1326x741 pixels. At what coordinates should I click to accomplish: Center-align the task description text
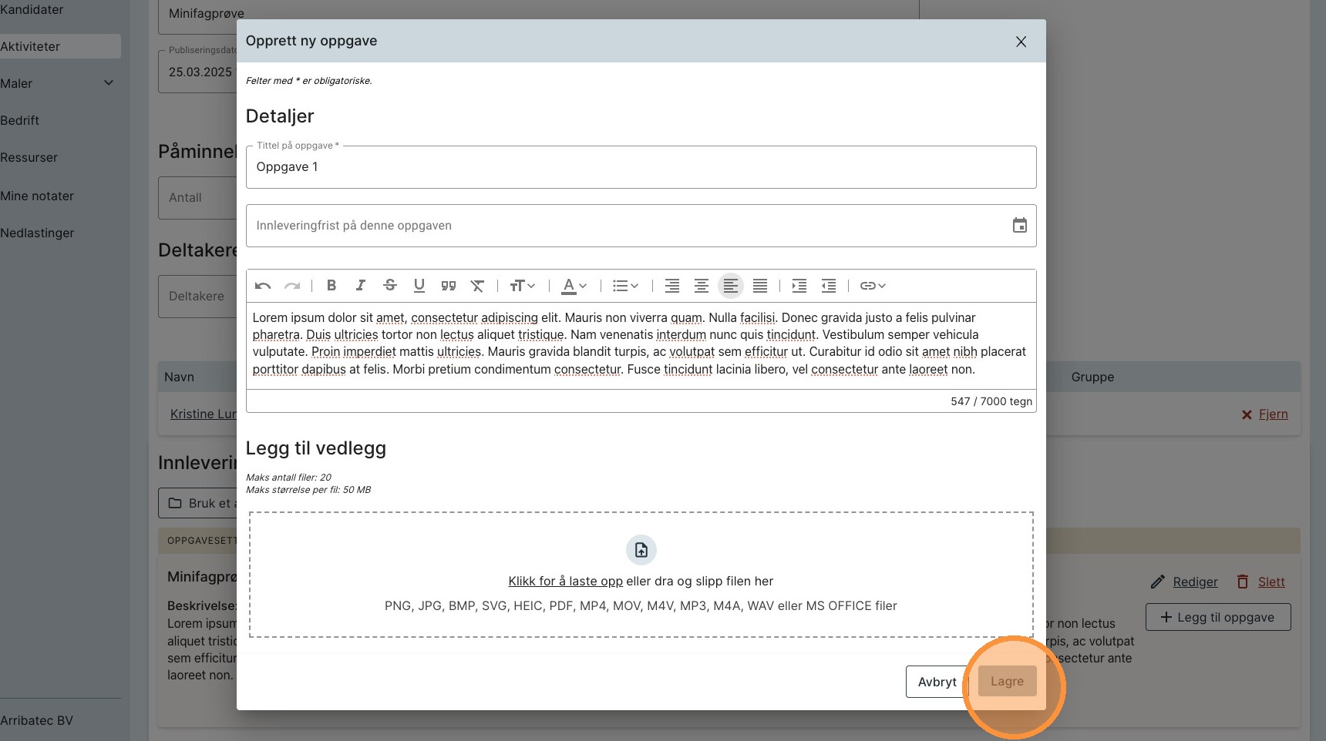[701, 286]
